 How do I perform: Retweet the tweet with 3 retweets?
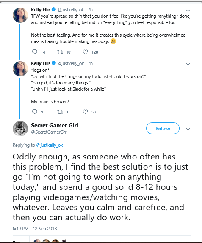60,112
